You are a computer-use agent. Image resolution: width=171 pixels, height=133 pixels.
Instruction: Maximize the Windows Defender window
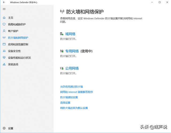tap(160, 2)
